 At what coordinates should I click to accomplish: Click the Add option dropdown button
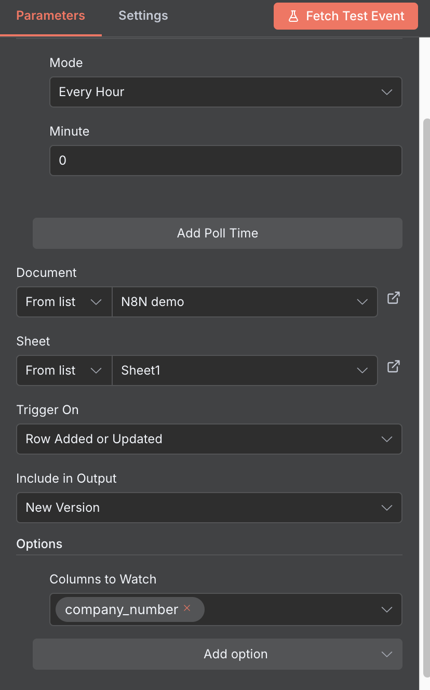click(217, 654)
